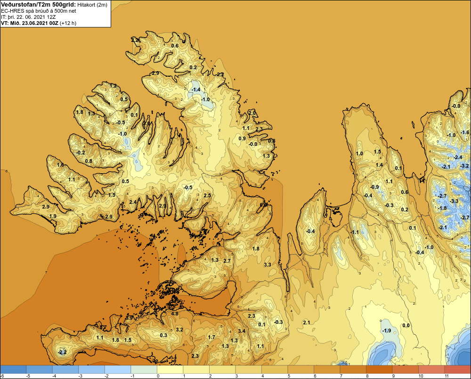Click the '-2.4' temperature value

click(458, 157)
